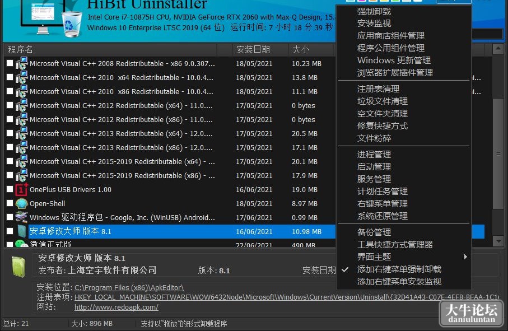The height and width of the screenshot is (331, 508).
Task: Click the 总计: 21 status bar entry
Action: [16, 324]
